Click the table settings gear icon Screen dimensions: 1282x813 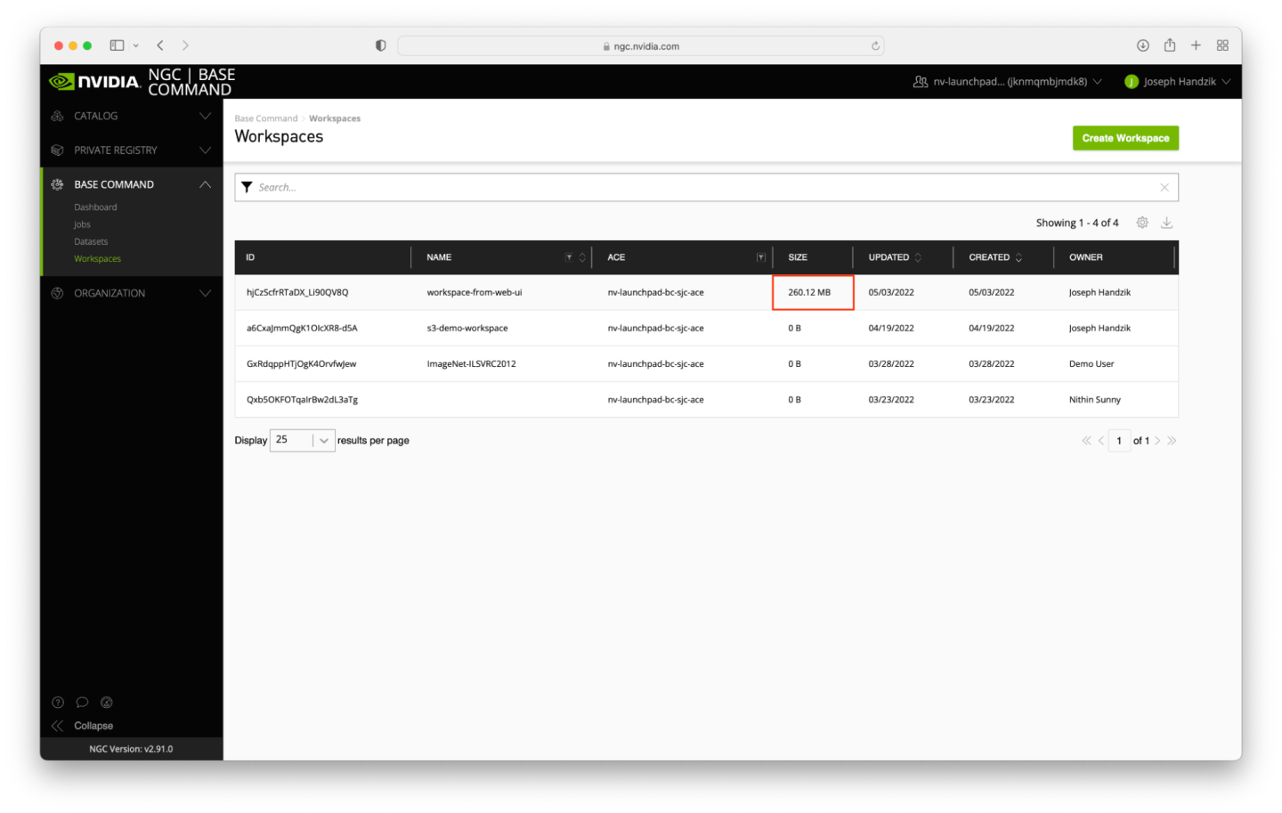pyautogui.click(x=1142, y=223)
